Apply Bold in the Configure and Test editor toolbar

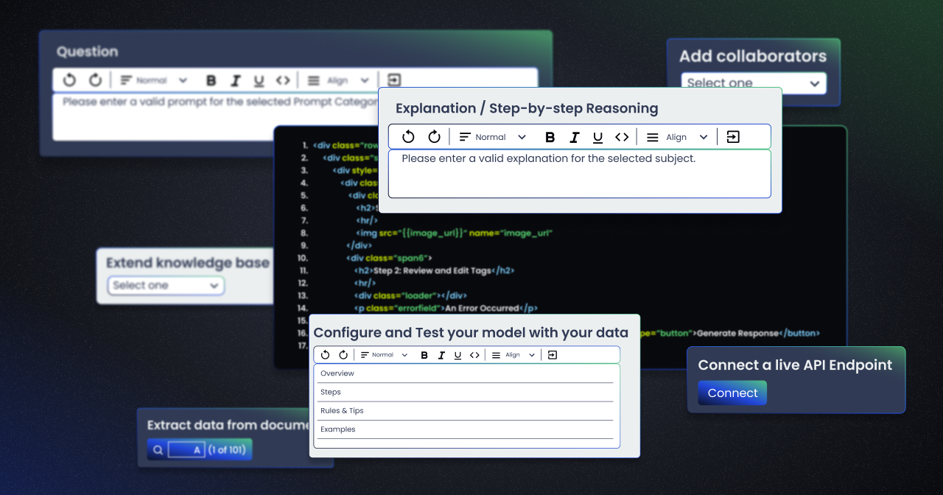click(424, 354)
